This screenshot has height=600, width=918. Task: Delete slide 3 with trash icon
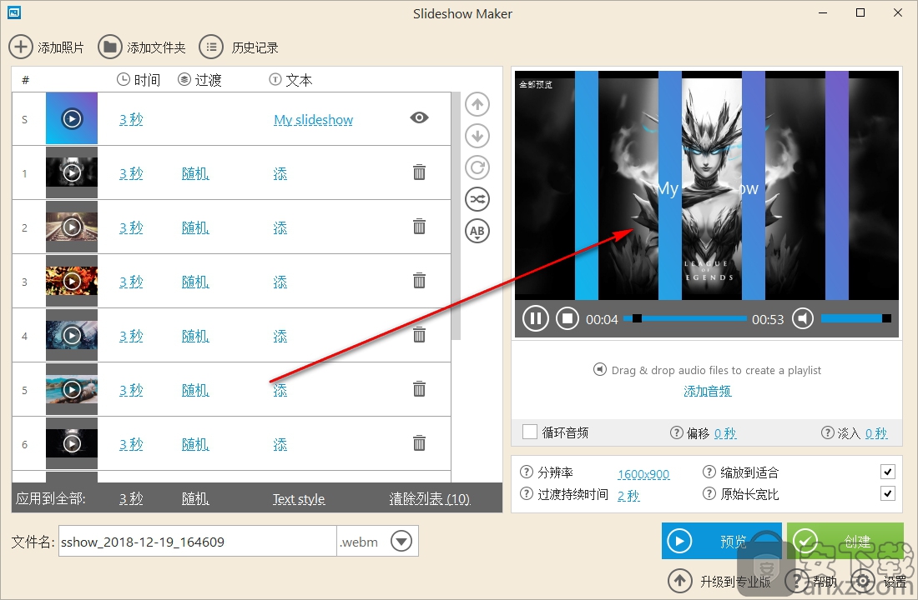pos(419,281)
